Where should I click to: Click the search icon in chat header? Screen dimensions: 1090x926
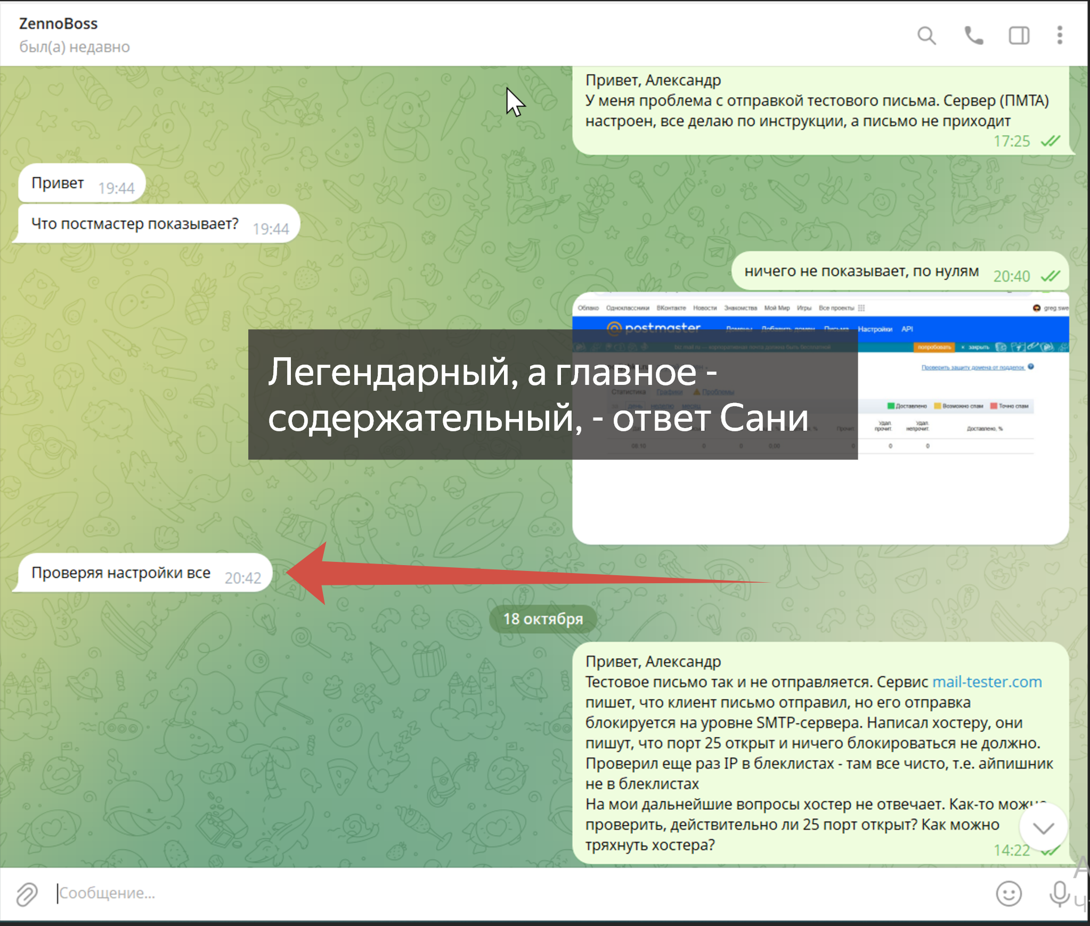[x=926, y=36]
